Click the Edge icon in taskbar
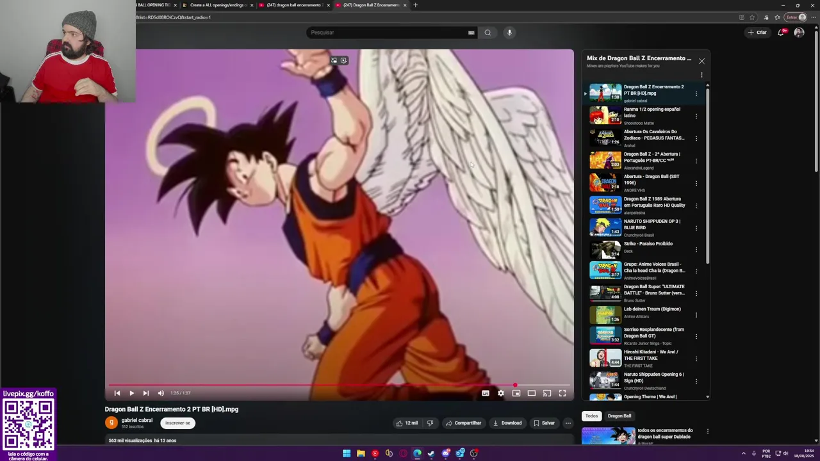 click(x=417, y=453)
